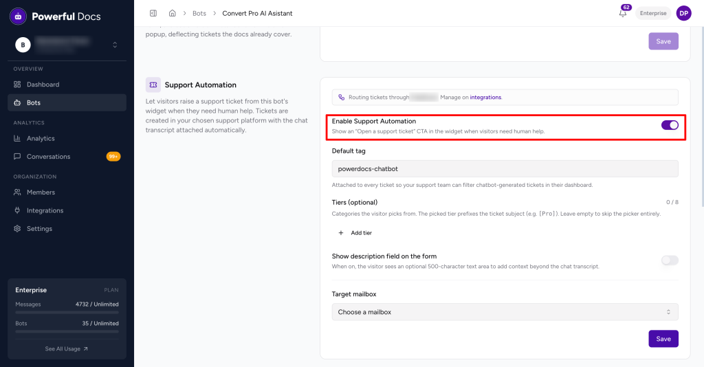
Task: Click Add tier button
Action: pos(355,233)
